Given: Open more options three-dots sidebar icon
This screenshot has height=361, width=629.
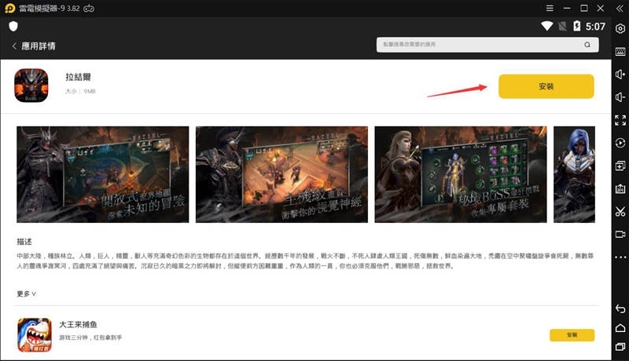Looking at the screenshot, I should [x=620, y=257].
